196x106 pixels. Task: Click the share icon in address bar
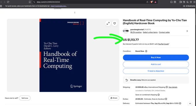click(x=147, y=2)
